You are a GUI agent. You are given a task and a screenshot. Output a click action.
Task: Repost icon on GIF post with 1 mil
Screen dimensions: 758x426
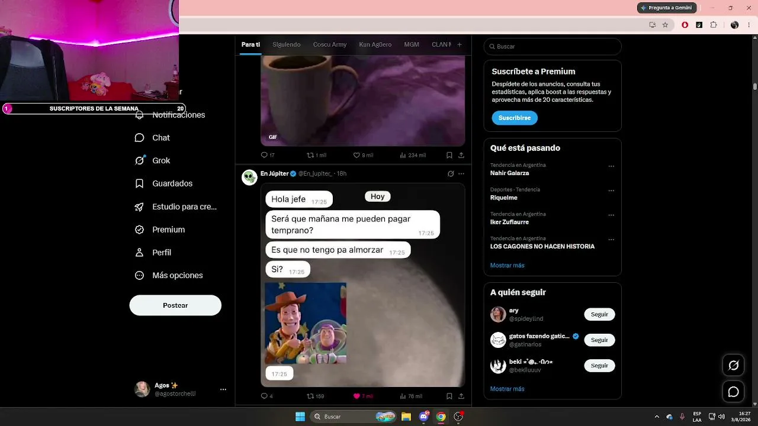click(x=310, y=155)
